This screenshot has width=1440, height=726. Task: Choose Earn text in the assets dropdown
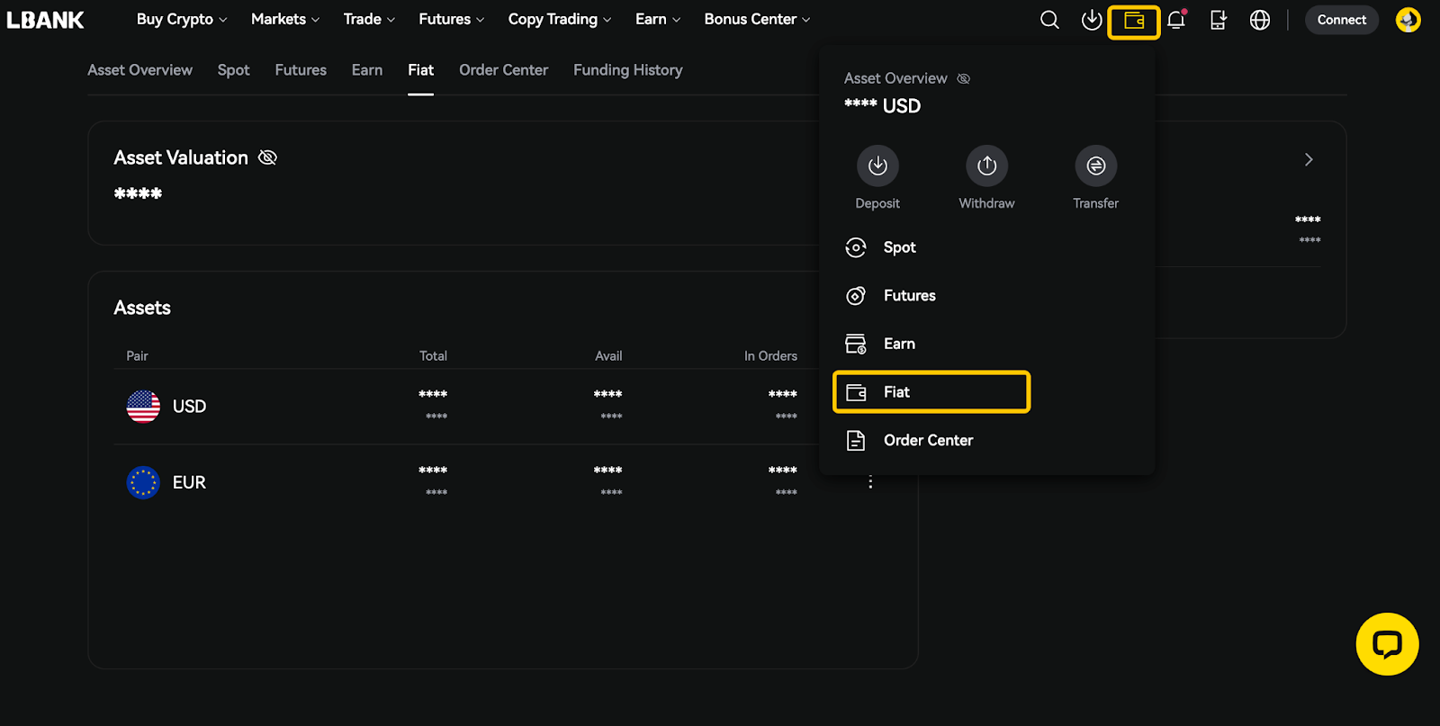coord(899,344)
